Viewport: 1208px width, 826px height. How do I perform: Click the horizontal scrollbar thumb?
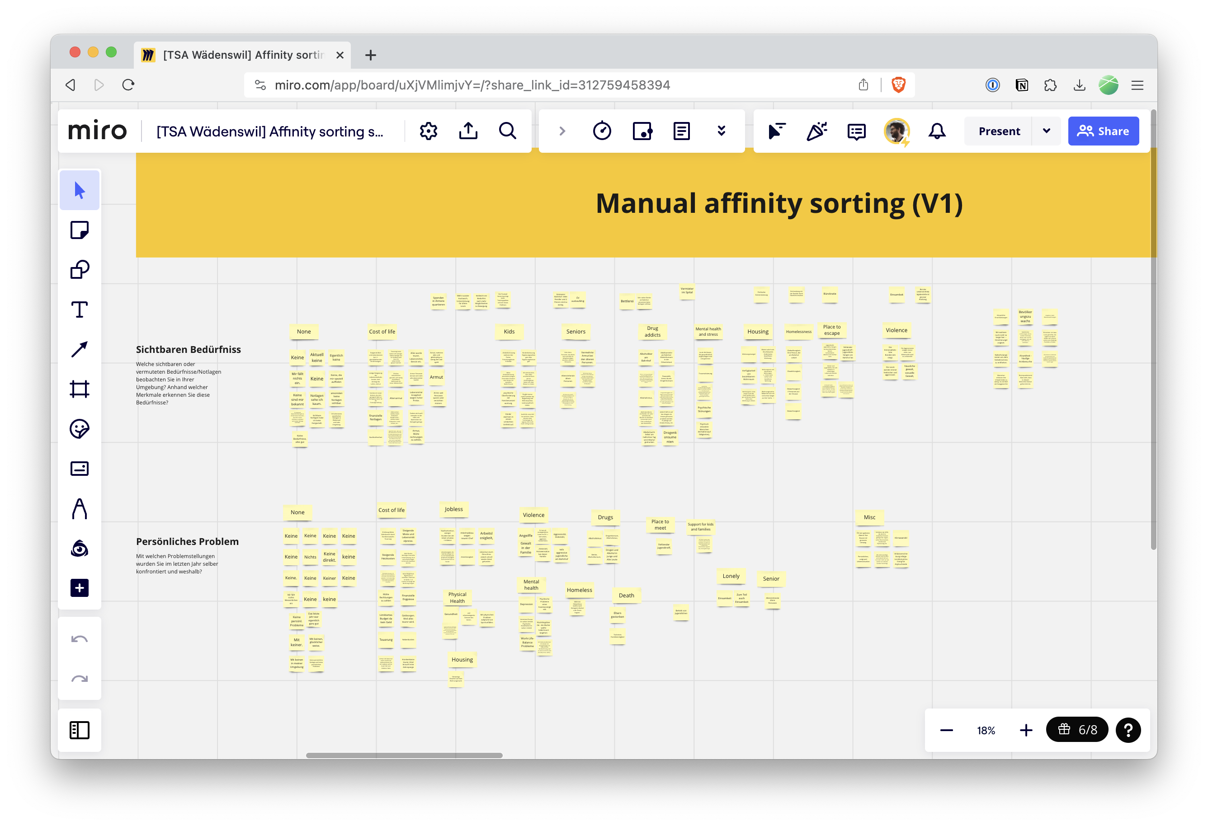pyautogui.click(x=404, y=755)
